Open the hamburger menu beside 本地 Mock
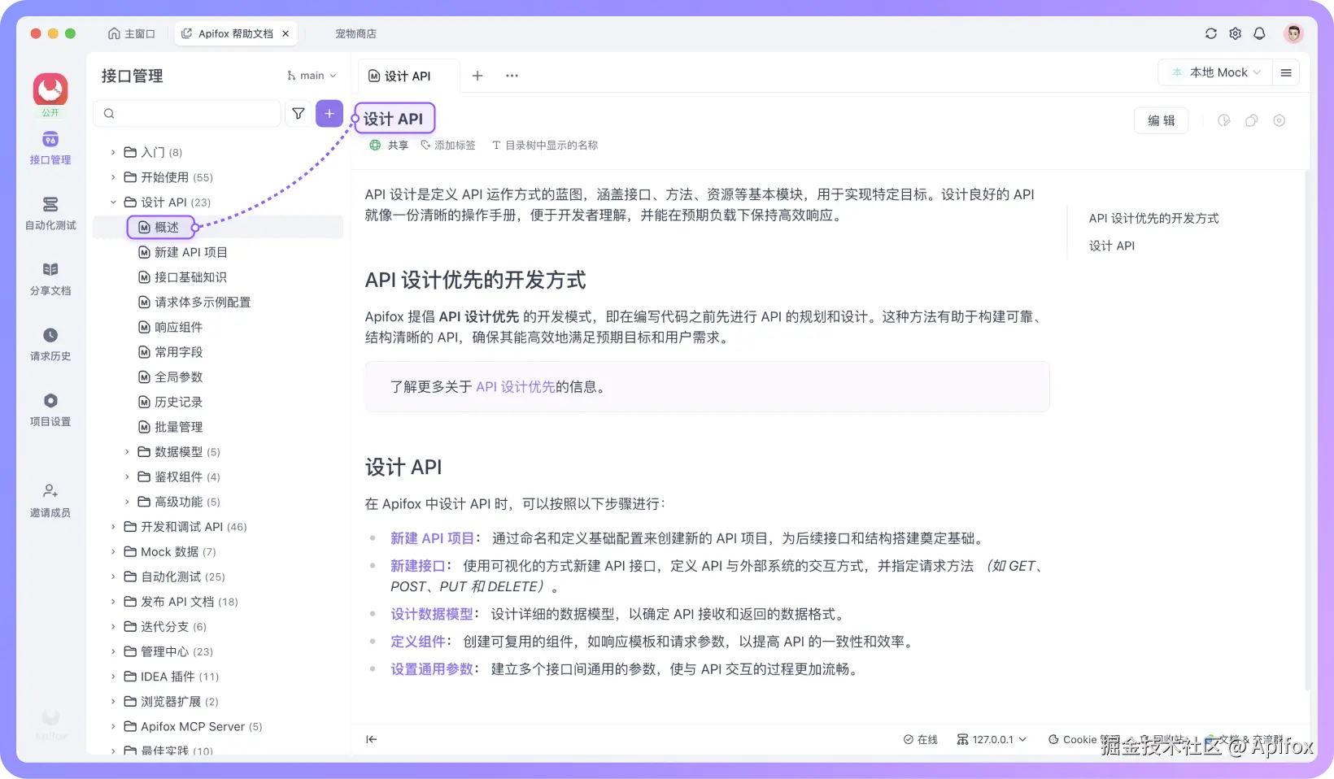The height and width of the screenshot is (779, 1334). [1286, 72]
